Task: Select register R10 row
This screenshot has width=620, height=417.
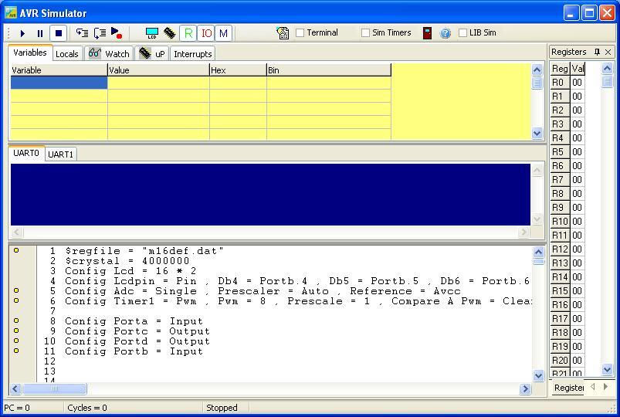Action: click(x=567, y=221)
